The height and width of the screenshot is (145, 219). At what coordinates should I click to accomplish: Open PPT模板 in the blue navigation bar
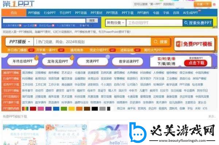coord(34,13)
